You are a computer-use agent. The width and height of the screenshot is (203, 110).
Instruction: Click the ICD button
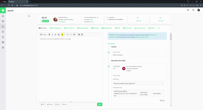(43, 104)
